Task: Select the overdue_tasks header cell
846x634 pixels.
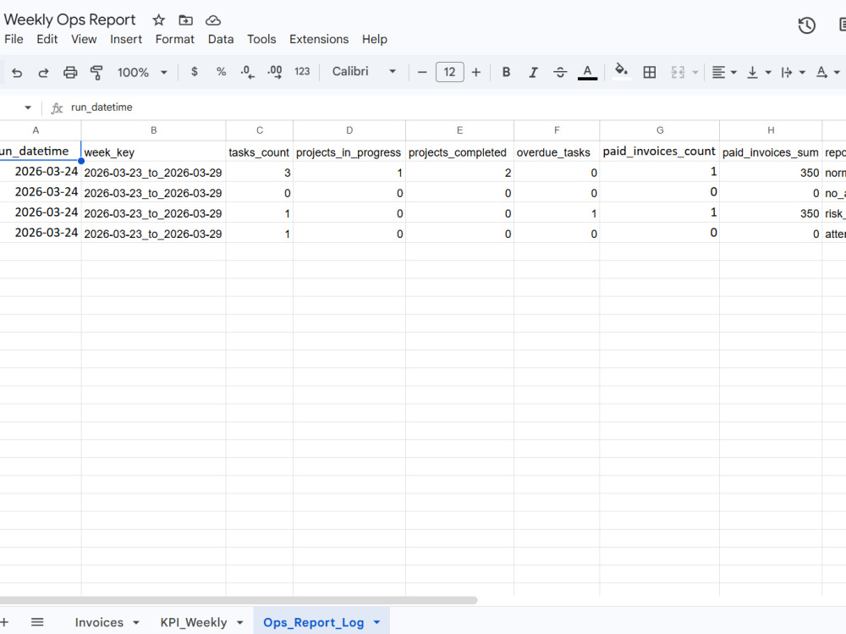Action: click(x=557, y=152)
